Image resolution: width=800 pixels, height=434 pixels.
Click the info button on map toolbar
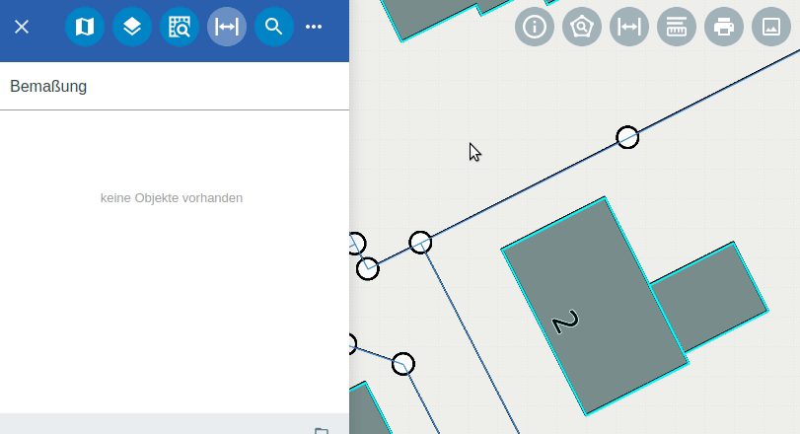pos(535,27)
